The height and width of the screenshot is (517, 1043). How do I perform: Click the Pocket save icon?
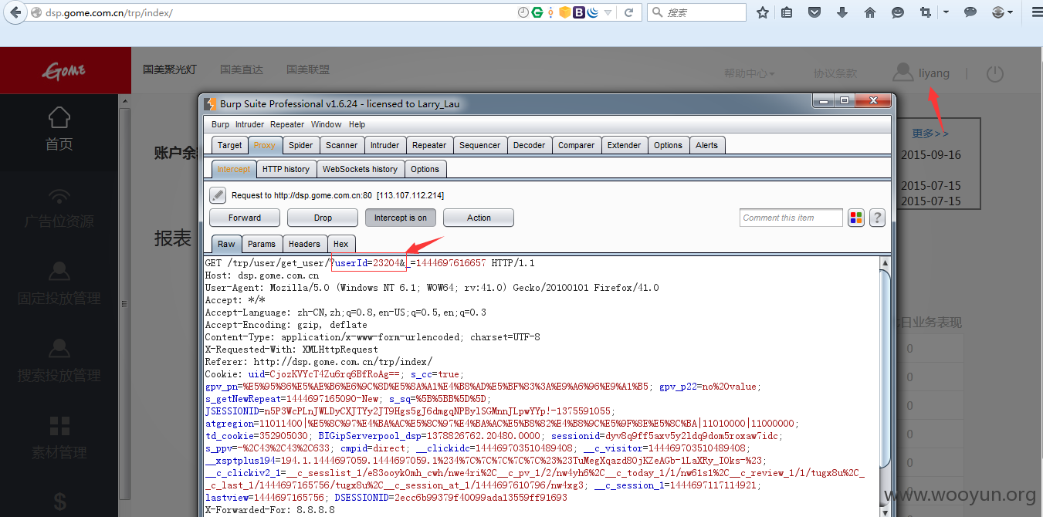pyautogui.click(x=814, y=12)
